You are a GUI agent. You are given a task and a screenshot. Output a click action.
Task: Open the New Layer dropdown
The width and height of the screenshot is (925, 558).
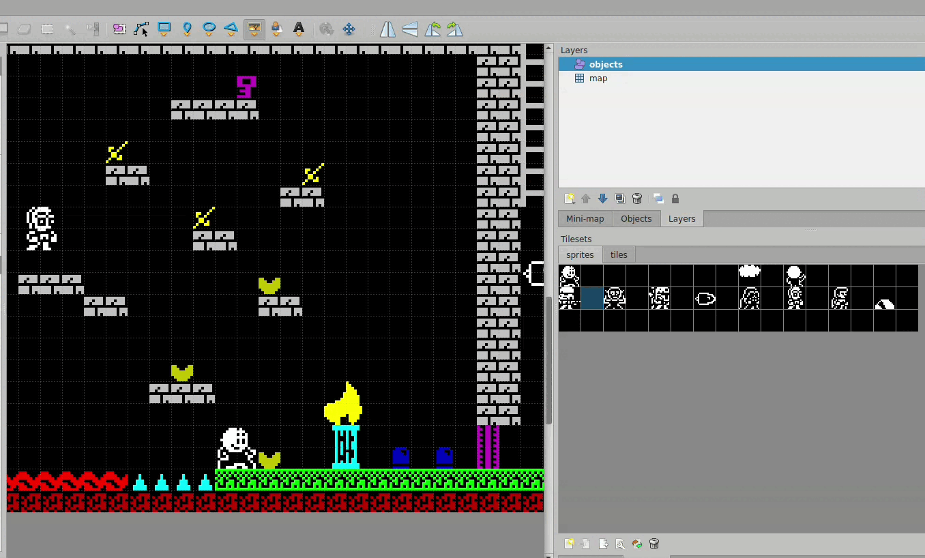coord(570,199)
